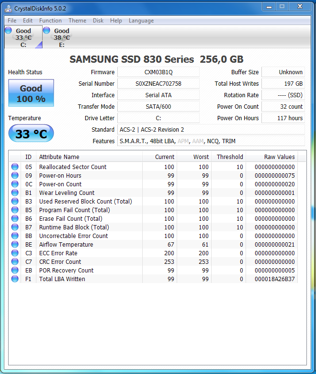This screenshot has width=316, height=374.
Task: Click raw value 000018A26B37
Action: (x=274, y=279)
